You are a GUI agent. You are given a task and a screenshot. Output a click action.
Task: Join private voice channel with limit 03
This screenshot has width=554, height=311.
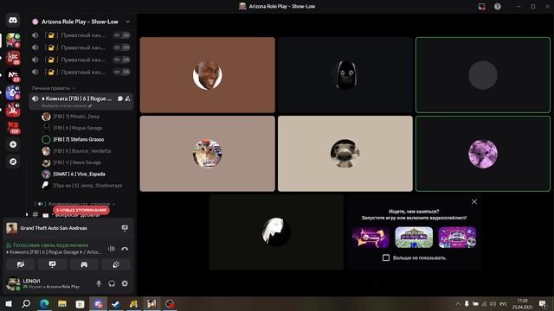point(81,48)
